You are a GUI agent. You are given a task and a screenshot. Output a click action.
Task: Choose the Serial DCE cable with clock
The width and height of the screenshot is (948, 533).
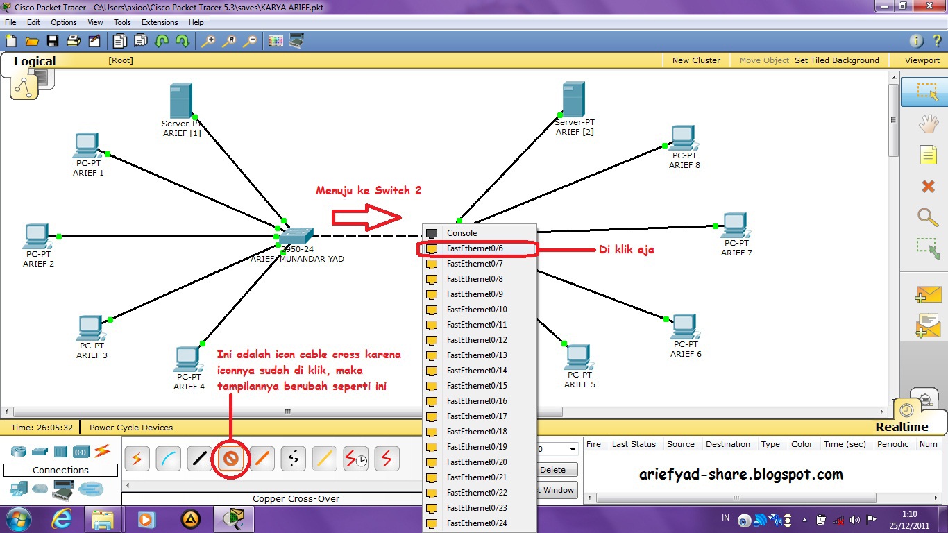(x=355, y=458)
